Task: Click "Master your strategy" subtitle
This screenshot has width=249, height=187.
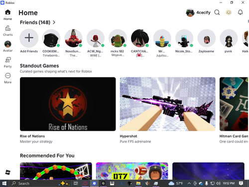Action: 36,142
